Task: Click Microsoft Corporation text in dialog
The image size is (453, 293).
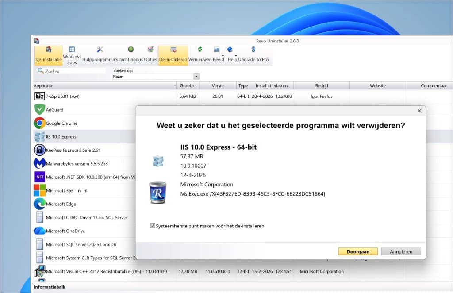Action: point(207,185)
